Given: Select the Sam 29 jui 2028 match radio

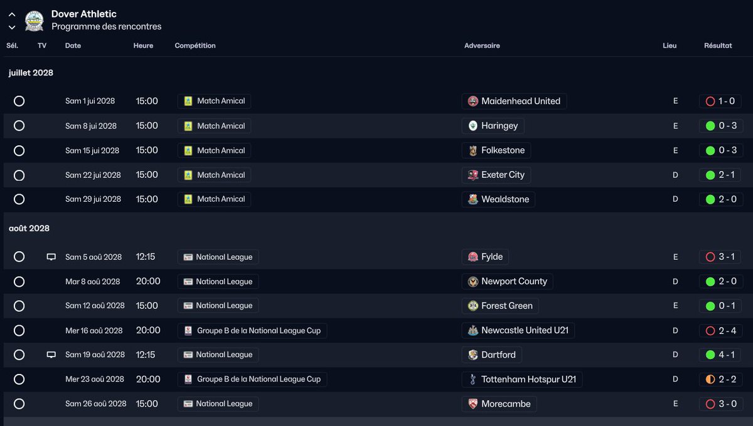Looking at the screenshot, I should coord(19,199).
